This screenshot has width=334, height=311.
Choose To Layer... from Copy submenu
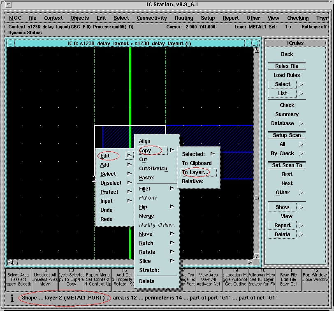pyautogui.click(x=195, y=172)
